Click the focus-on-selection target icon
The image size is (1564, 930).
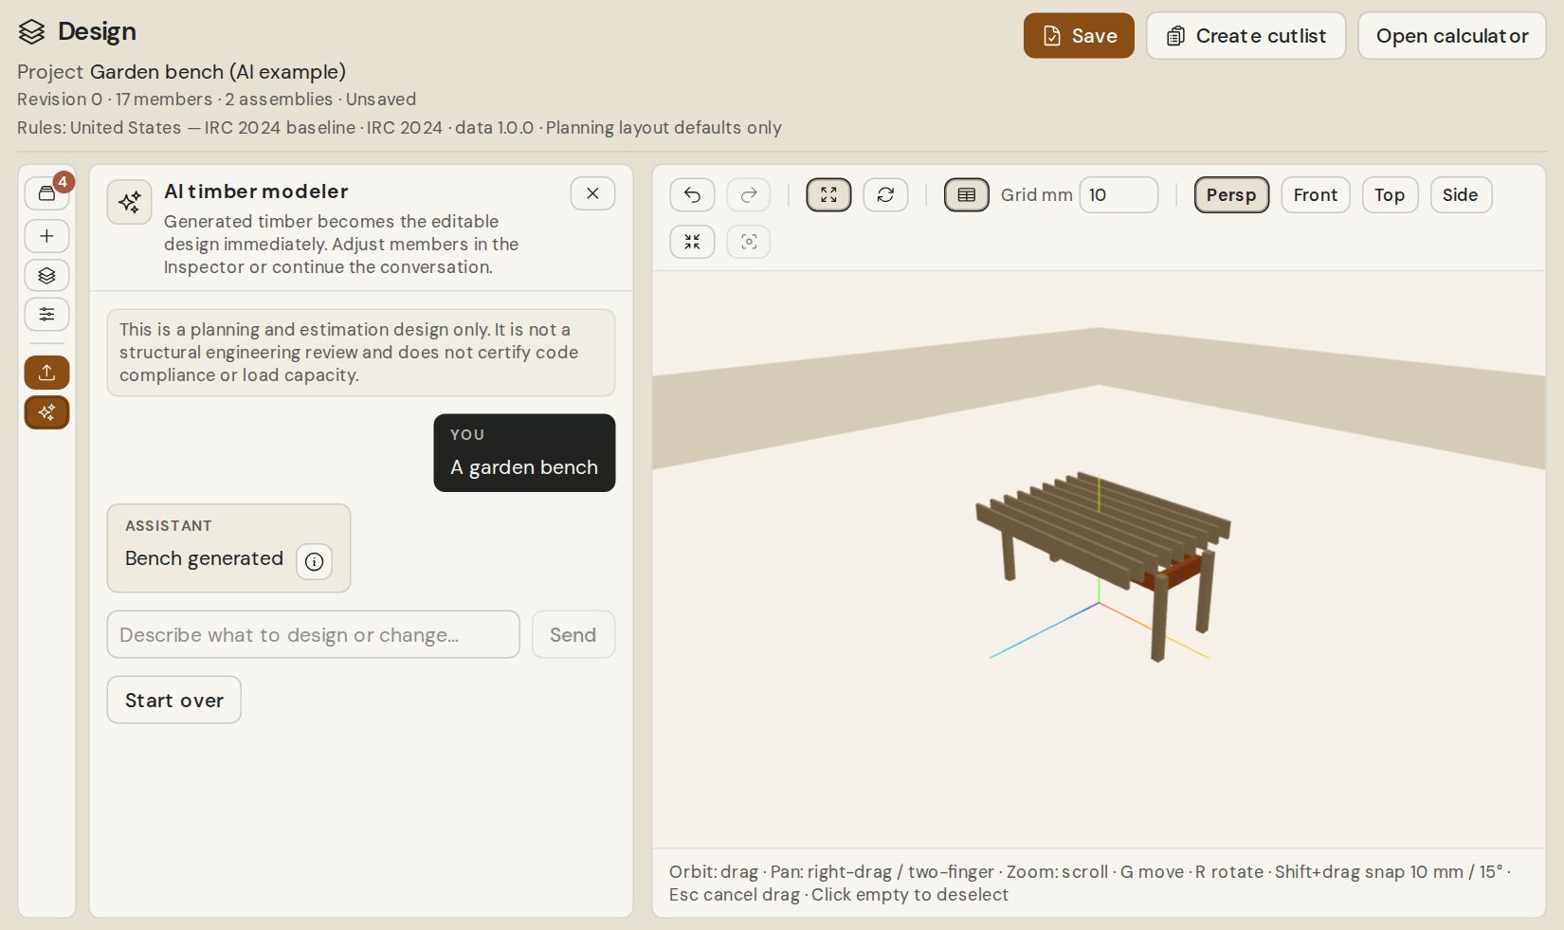(x=749, y=242)
